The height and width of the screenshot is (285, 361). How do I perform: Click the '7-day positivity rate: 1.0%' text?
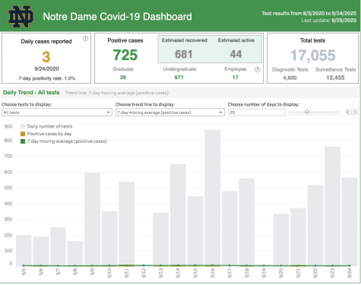point(46,78)
